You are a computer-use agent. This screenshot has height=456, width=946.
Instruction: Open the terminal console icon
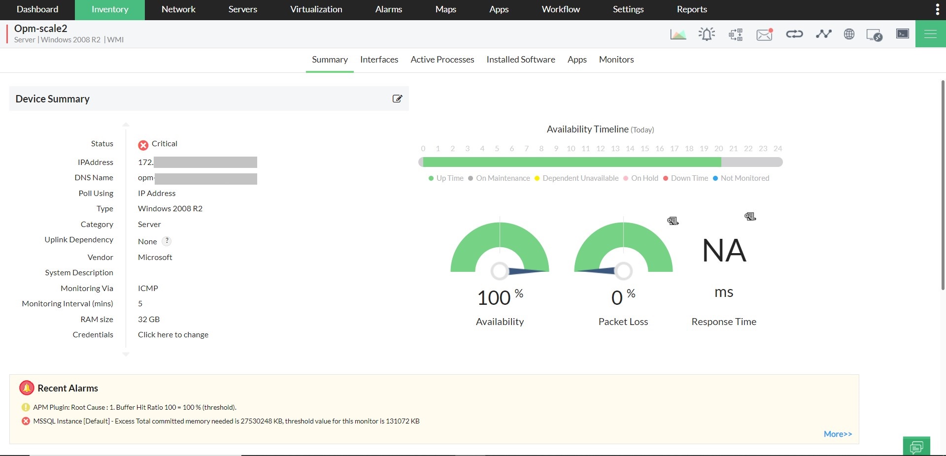pyautogui.click(x=902, y=34)
